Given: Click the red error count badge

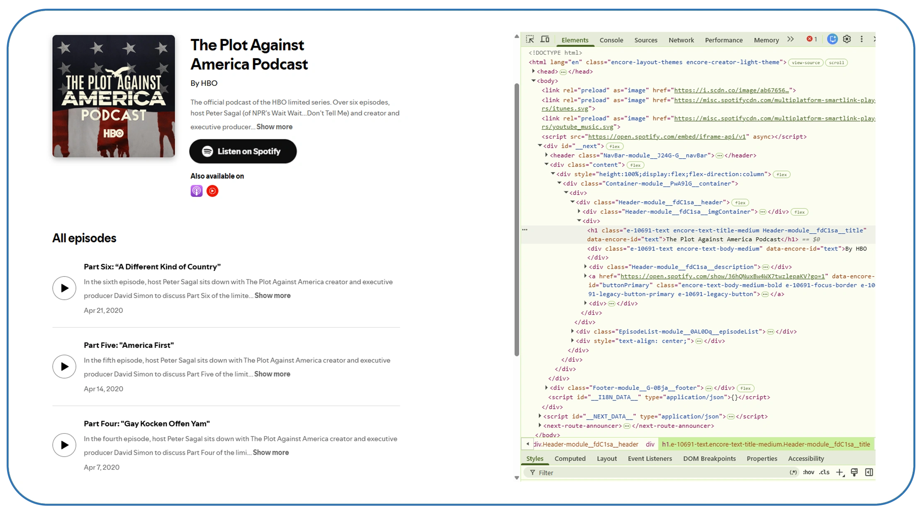Looking at the screenshot, I should (812, 39).
